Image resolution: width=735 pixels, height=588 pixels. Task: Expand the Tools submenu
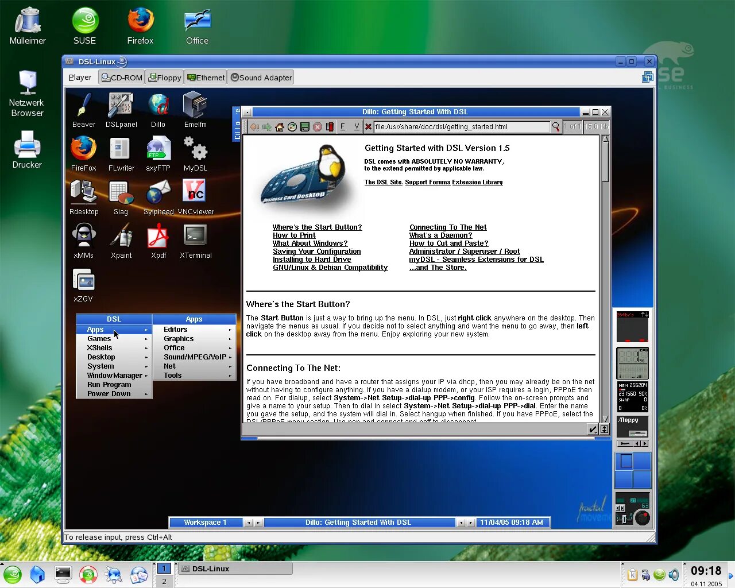tap(194, 376)
